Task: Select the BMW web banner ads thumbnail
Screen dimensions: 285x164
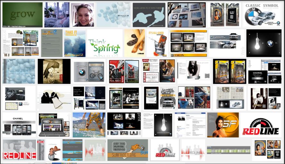Action: (x=227, y=43)
